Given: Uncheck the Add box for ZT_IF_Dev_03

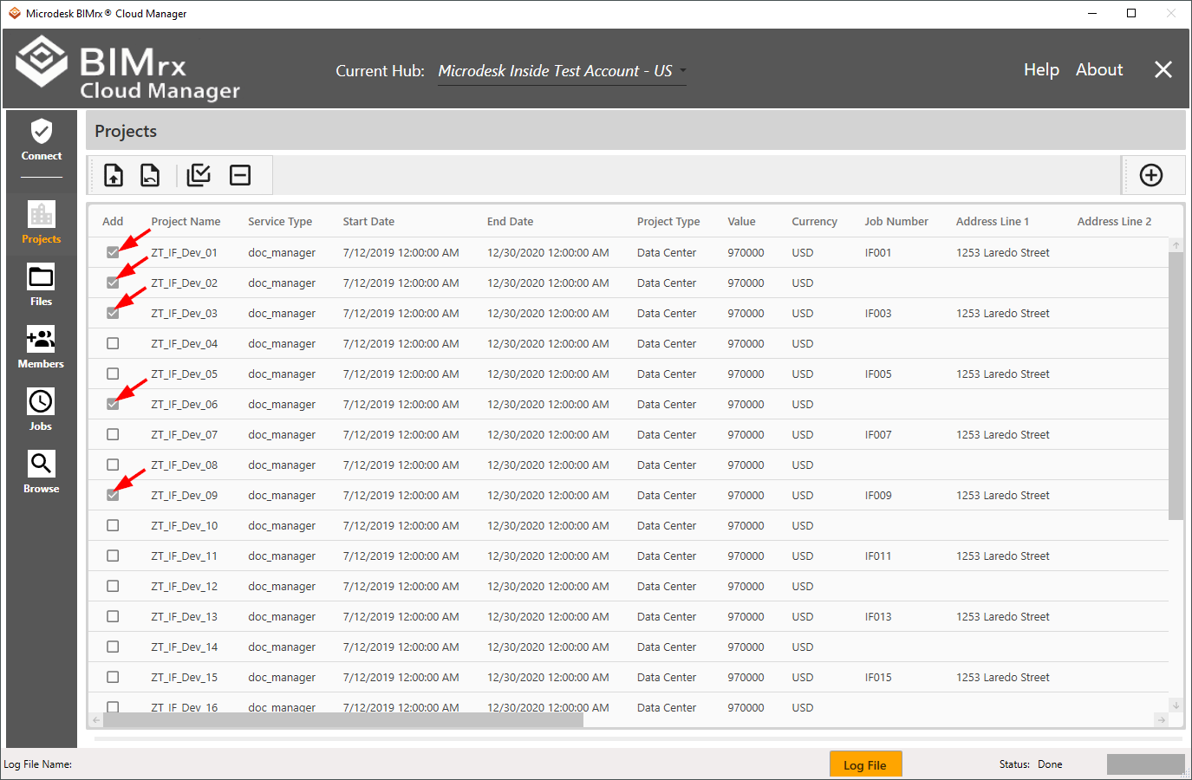Looking at the screenshot, I should pyautogui.click(x=113, y=313).
